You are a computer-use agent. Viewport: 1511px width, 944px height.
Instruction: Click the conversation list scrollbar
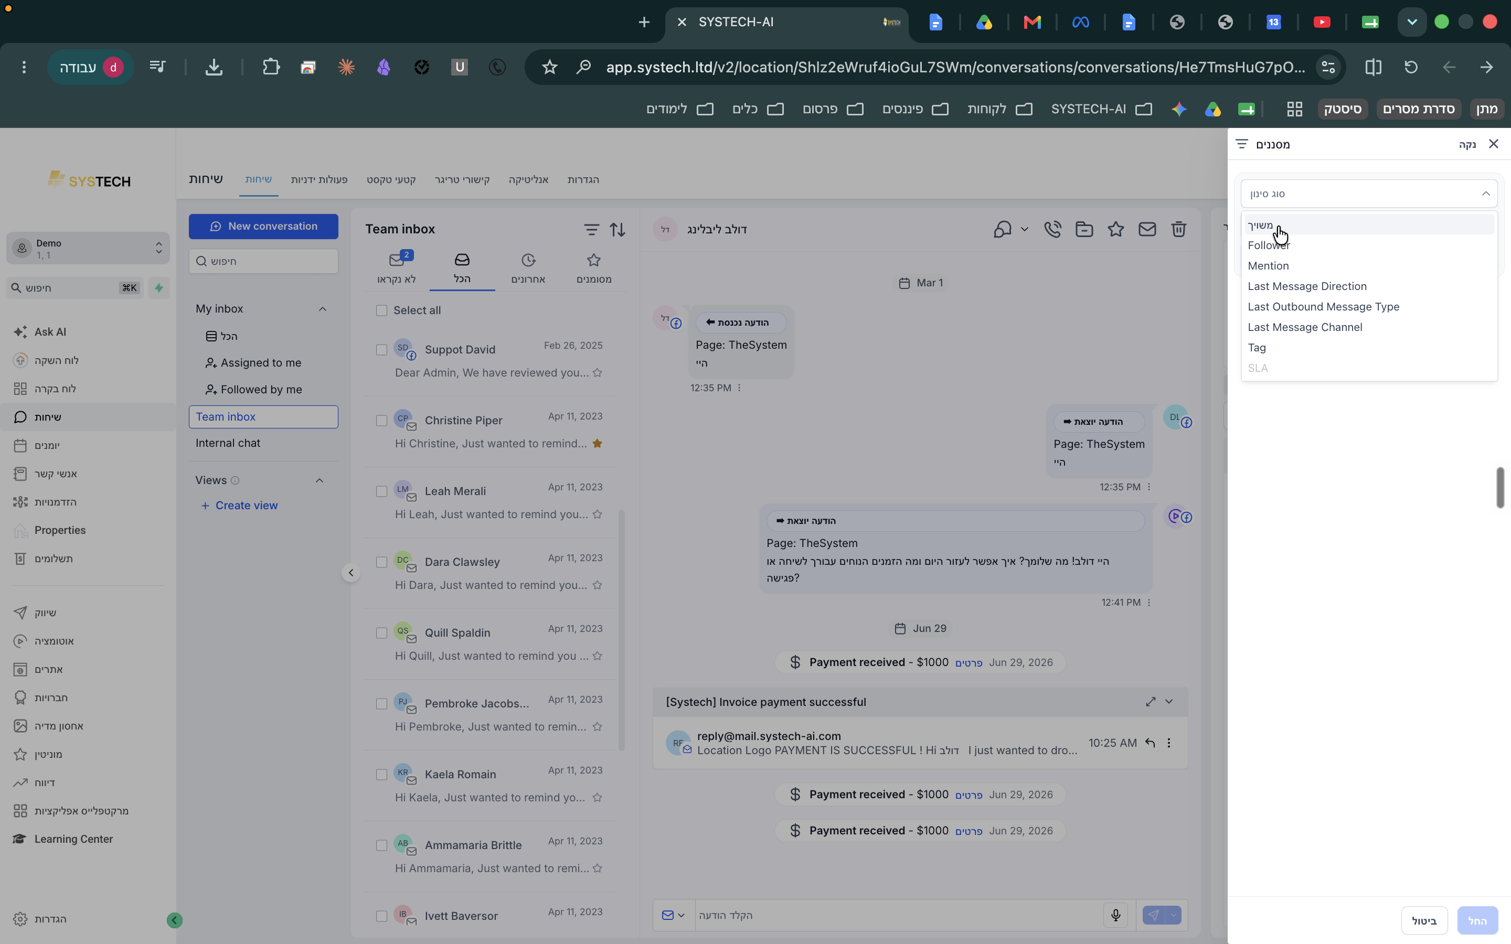621,629
